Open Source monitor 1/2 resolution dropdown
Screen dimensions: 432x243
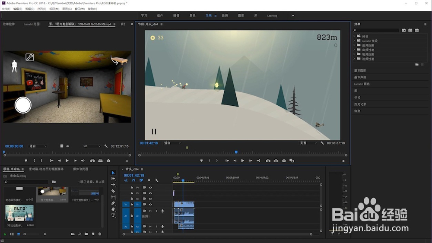pos(92,146)
